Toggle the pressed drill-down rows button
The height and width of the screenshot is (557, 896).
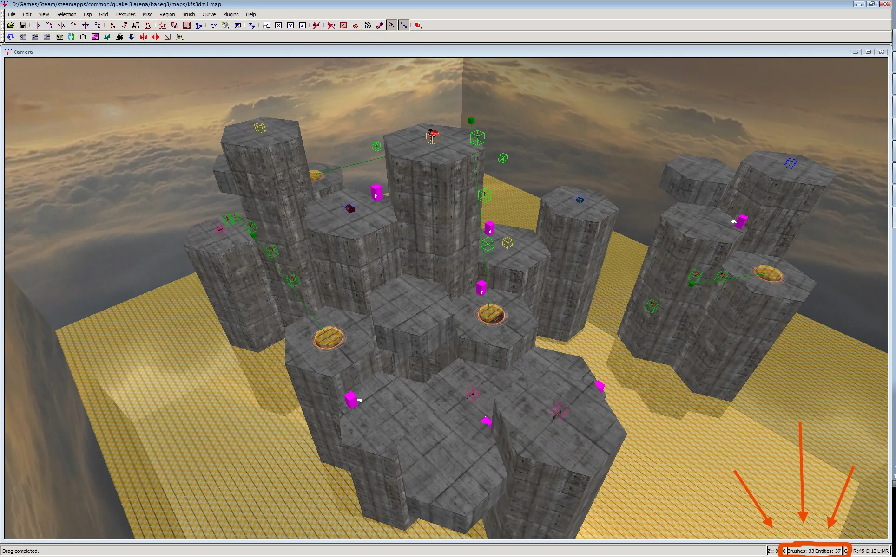[404, 26]
